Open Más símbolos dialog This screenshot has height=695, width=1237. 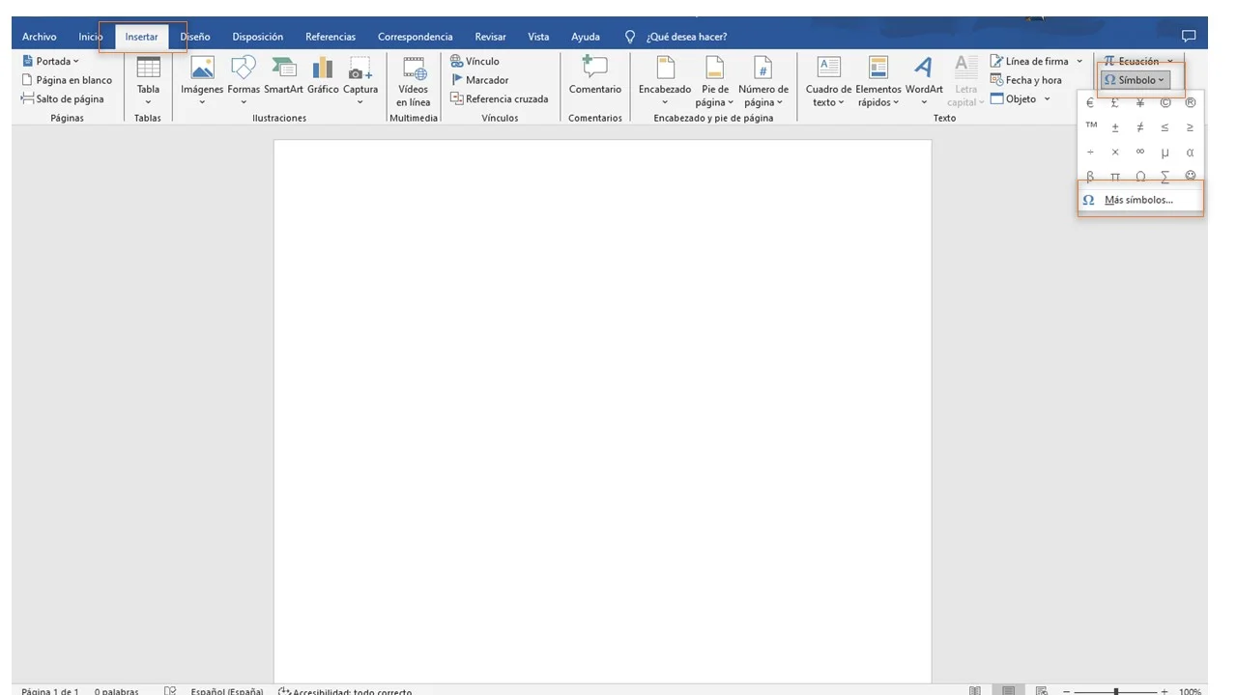[x=1138, y=200]
